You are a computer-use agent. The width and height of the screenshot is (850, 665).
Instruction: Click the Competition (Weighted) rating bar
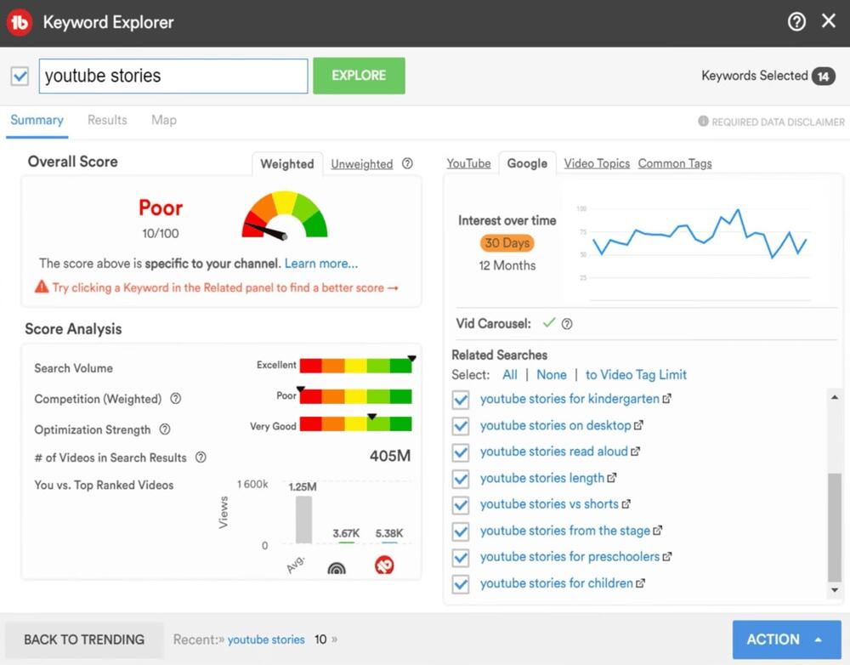tap(355, 396)
